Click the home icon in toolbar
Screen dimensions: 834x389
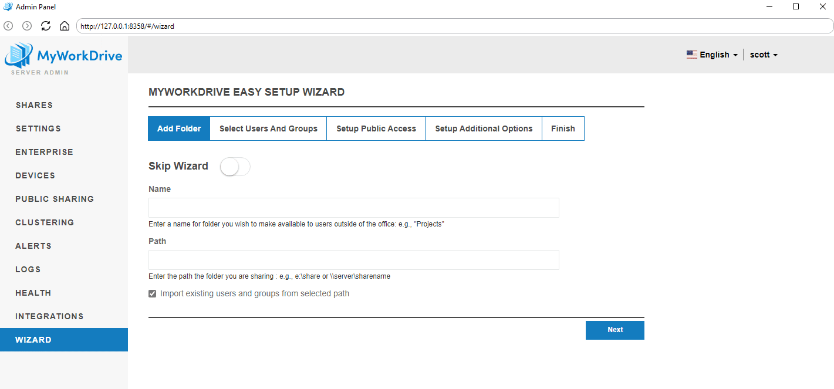click(65, 26)
